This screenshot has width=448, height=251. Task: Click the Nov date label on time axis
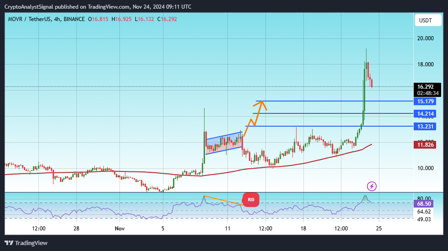[120, 229]
